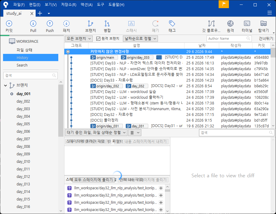
Task: Open the Remote (원격) globe icon
Action: [230, 23]
